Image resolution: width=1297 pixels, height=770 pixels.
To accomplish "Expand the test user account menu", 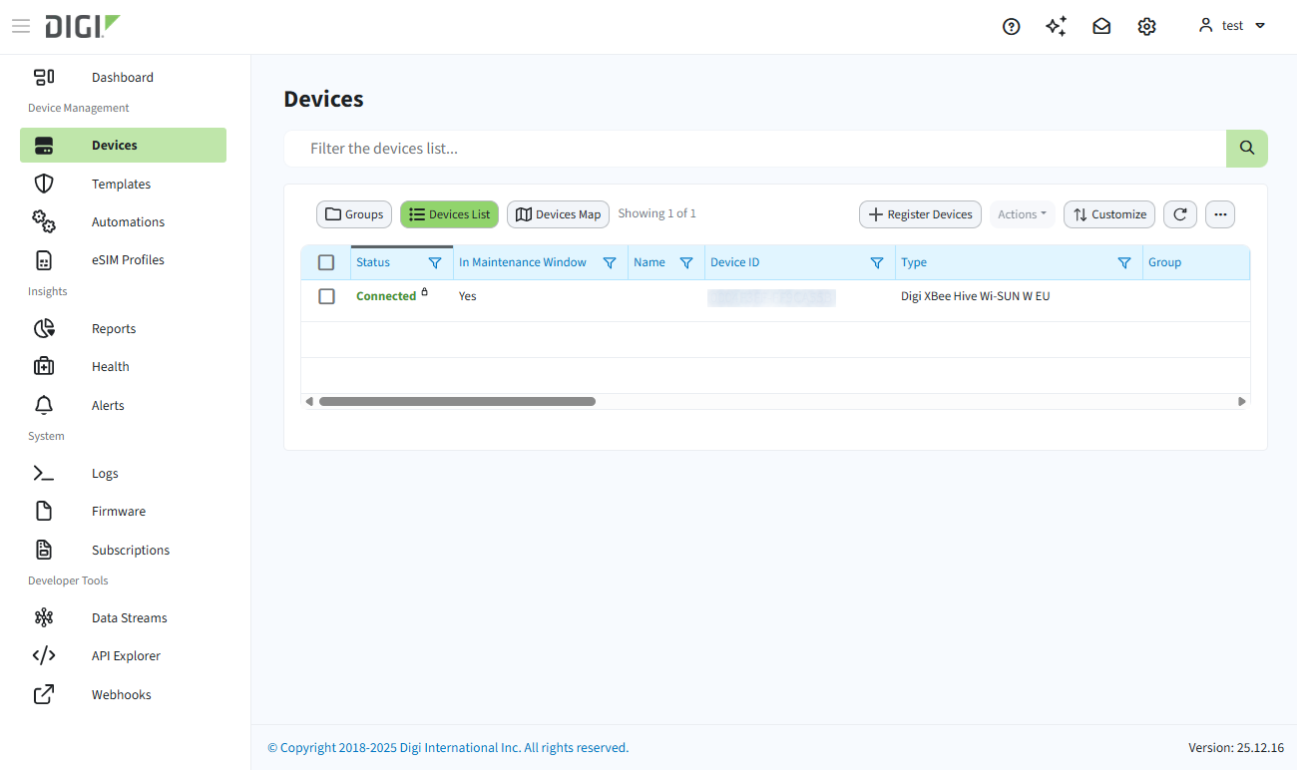I will pos(1232,25).
